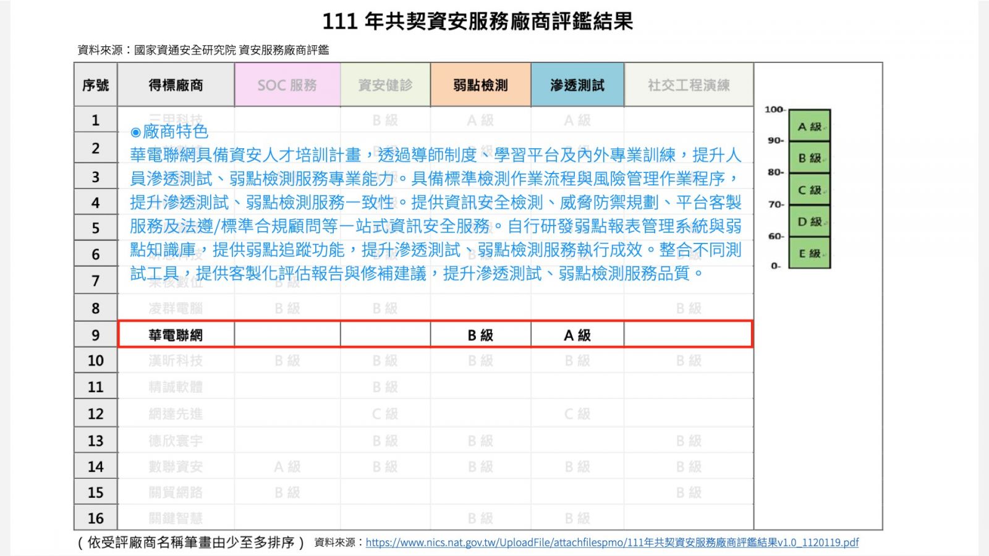Select the 資安健診 column header

tap(386, 85)
